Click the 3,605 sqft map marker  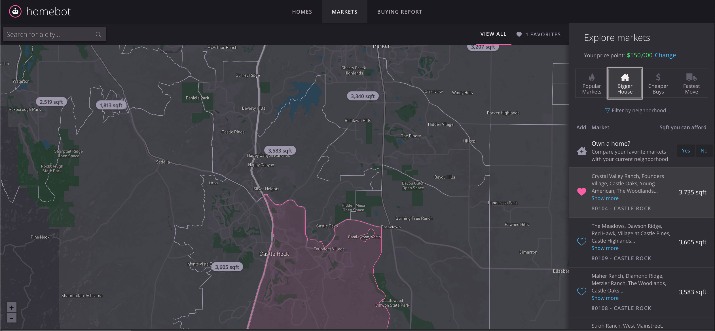coord(227,267)
